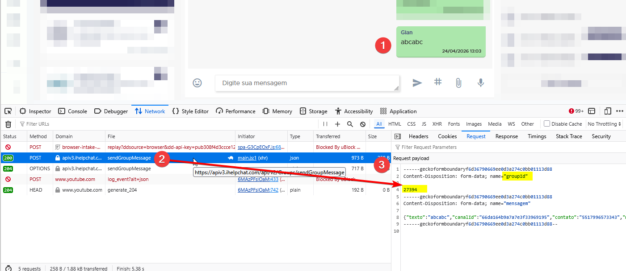Select the log_event?alt=json request row

(x=196, y=179)
